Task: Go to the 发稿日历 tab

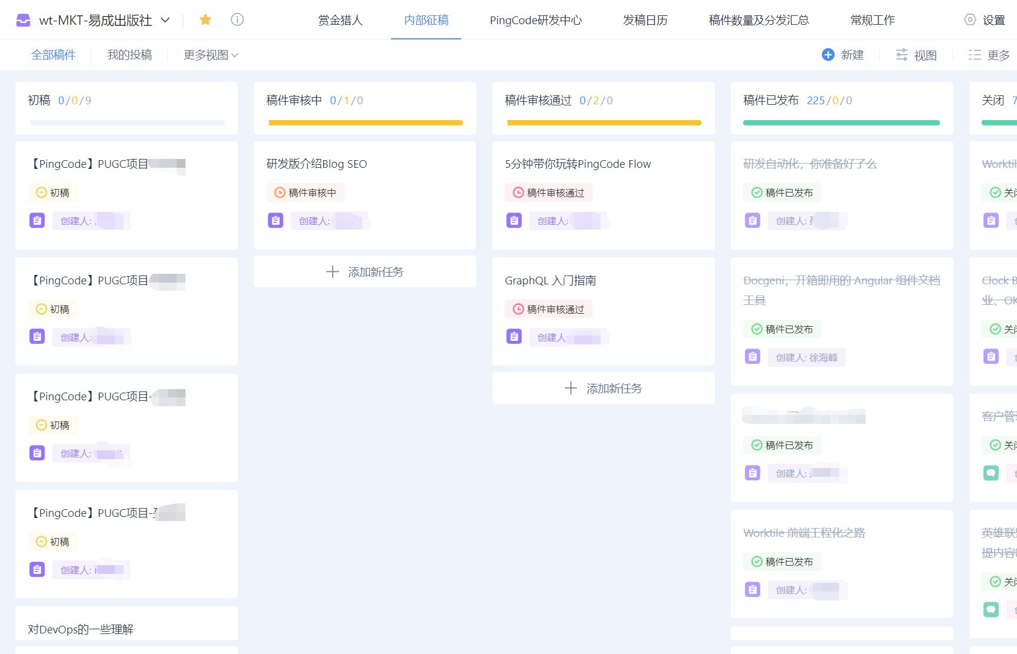Action: pos(645,20)
